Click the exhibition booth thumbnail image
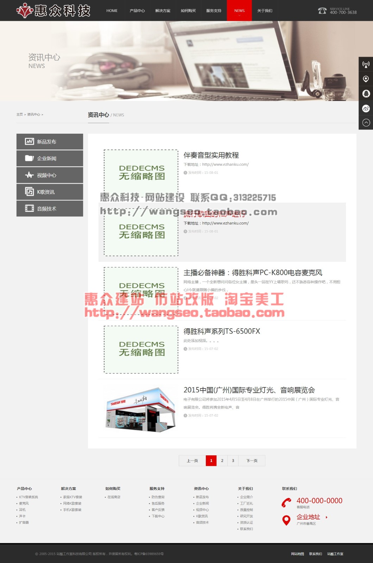 (141, 410)
